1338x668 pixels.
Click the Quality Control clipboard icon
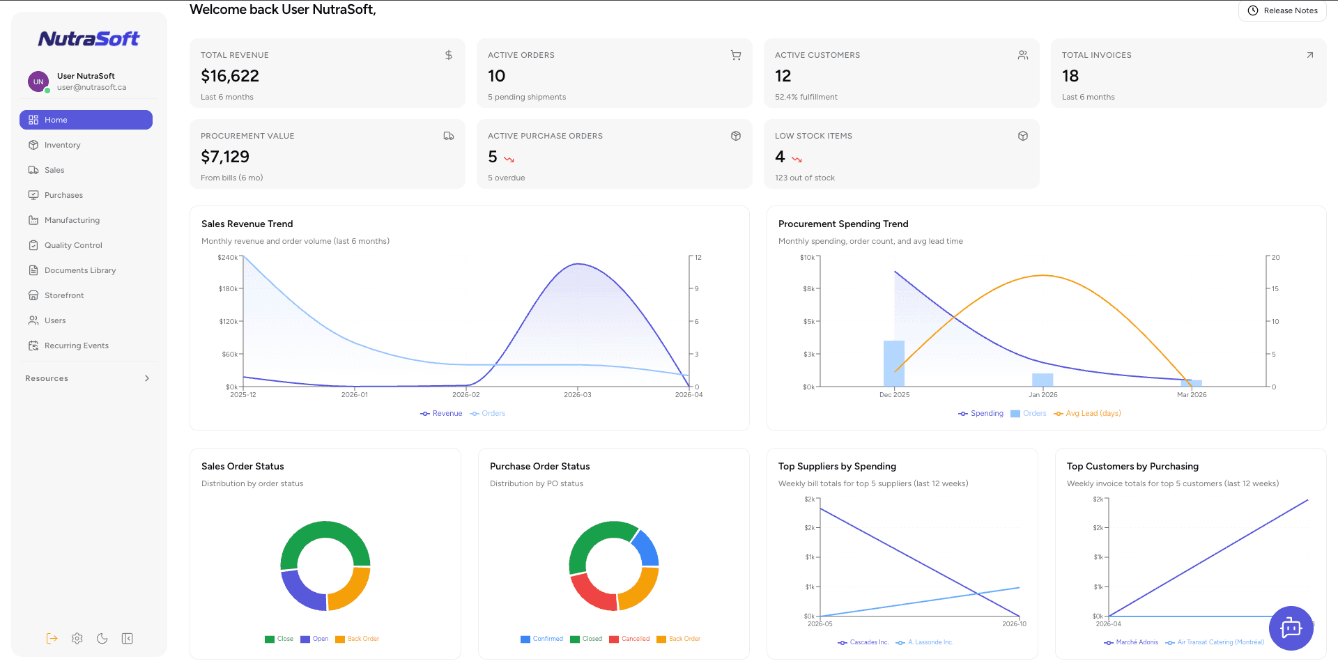coord(33,245)
